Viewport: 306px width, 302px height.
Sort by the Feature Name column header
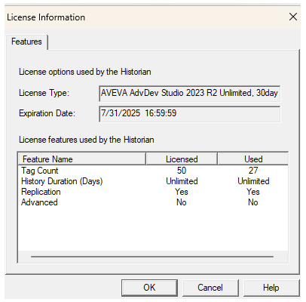[82, 159]
